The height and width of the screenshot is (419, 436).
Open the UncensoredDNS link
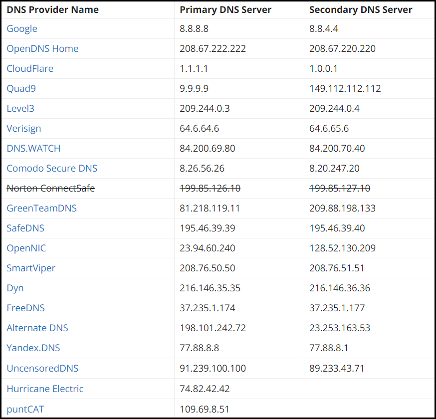pos(42,369)
